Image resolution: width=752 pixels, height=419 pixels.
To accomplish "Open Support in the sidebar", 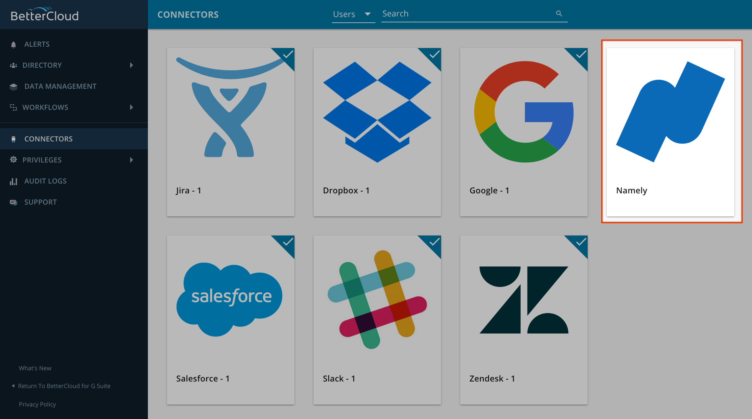I will [x=74, y=202].
